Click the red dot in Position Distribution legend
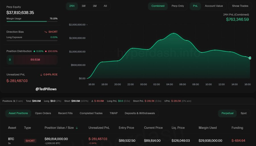 [46, 51]
